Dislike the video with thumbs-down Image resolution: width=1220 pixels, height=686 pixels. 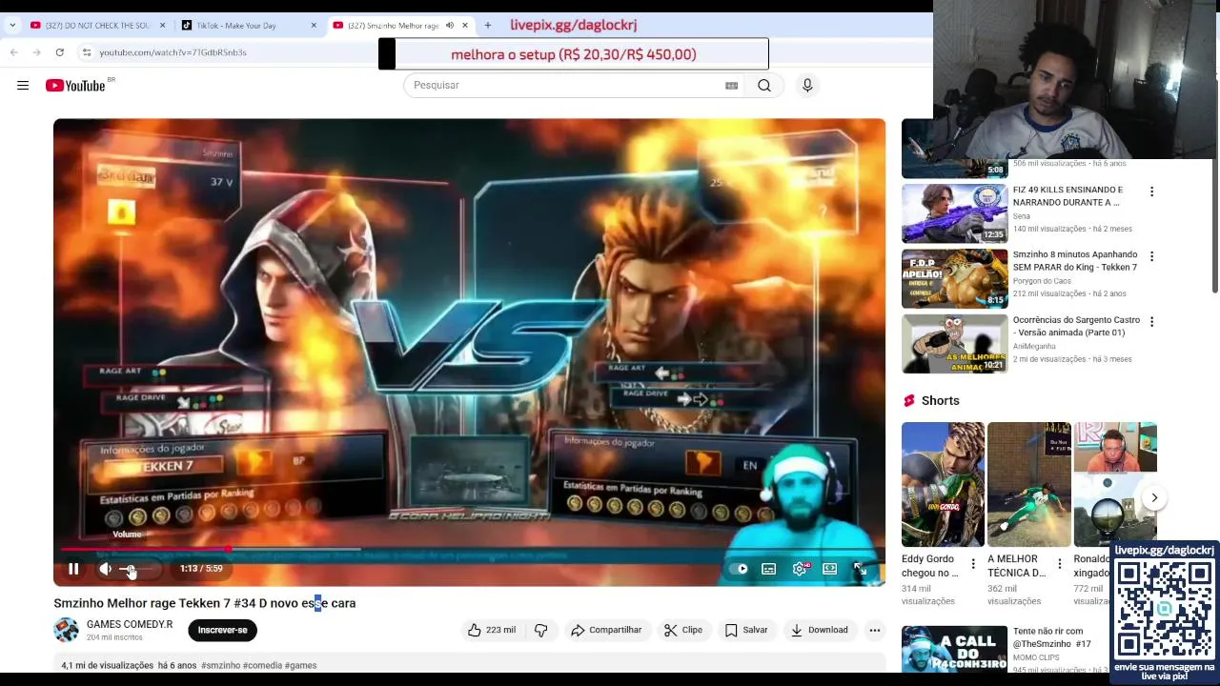pyautogui.click(x=541, y=630)
